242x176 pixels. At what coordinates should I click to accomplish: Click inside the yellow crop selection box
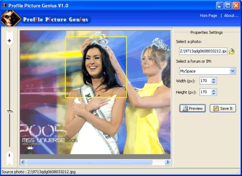[x=96, y=67]
